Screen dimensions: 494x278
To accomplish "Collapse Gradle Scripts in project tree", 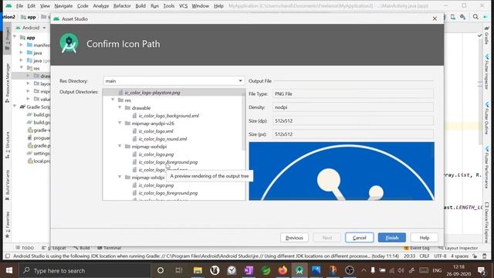I will pos(15,107).
